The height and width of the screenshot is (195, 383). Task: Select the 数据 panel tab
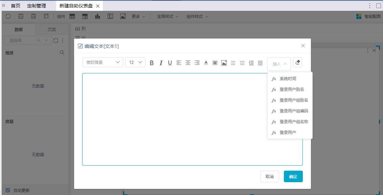(x=19, y=29)
